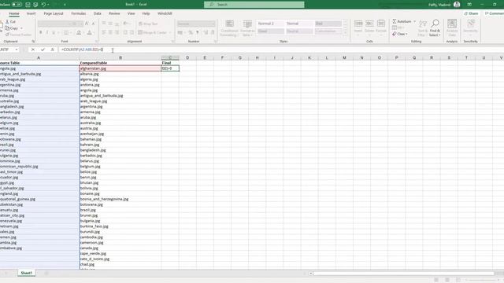The width and height of the screenshot is (504, 283).
Task: Open the Review ribbon tab
Action: 114,13
